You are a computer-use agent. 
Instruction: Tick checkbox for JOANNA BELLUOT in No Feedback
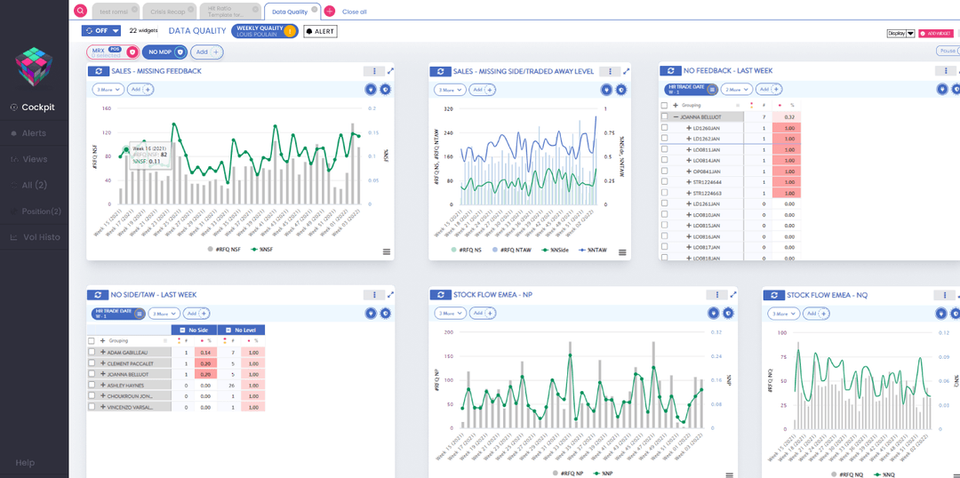coord(664,116)
